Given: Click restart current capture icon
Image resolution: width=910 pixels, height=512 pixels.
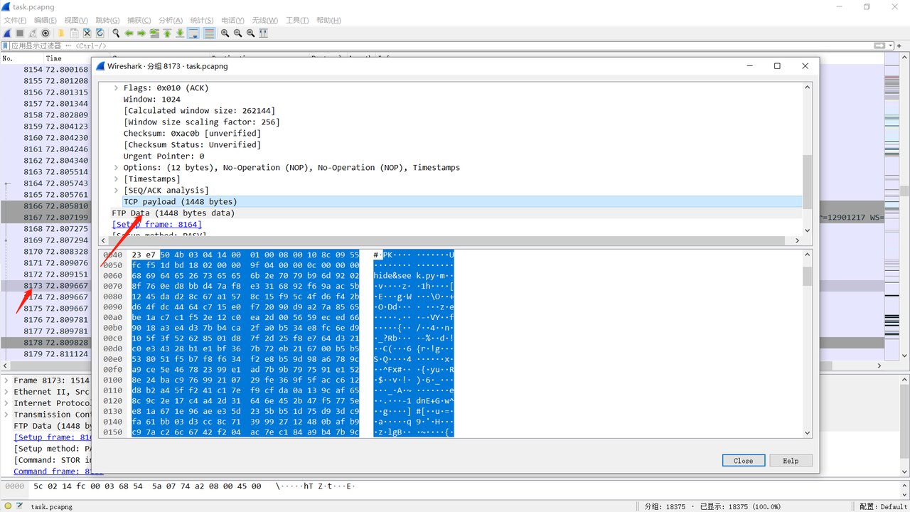Looking at the screenshot, I should 33,33.
